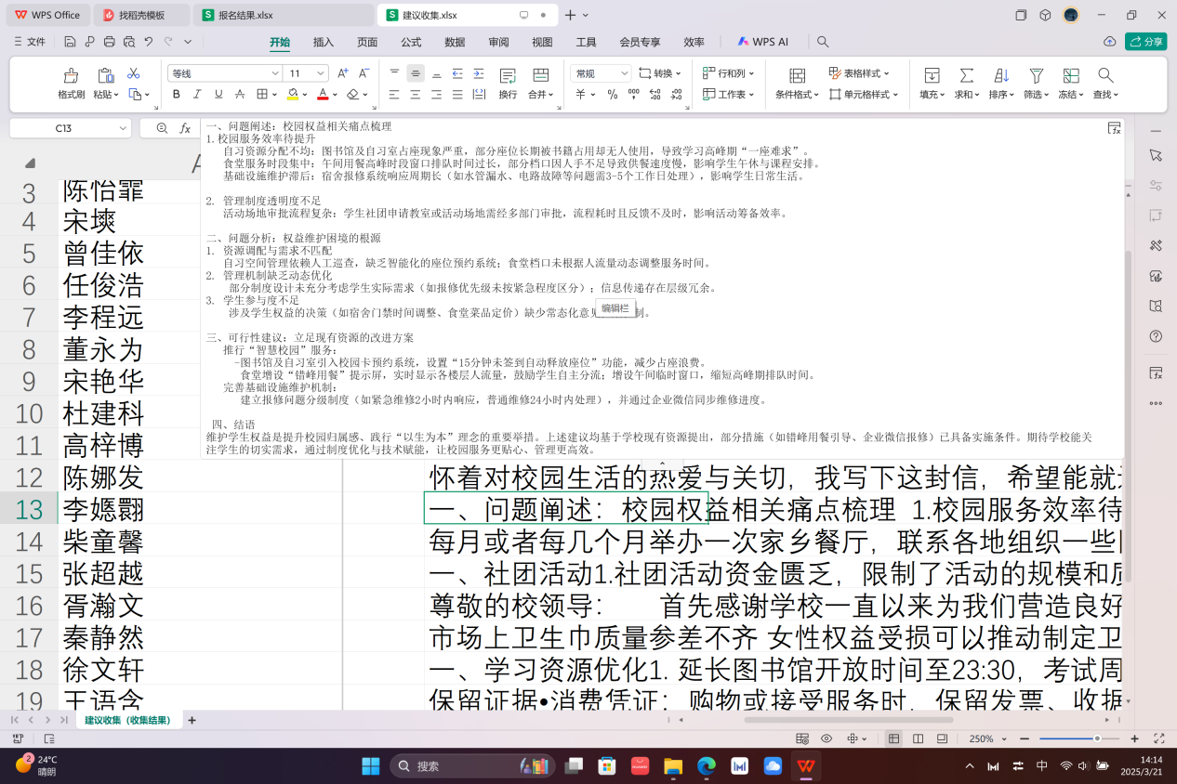Screen dimensions: 1177x784
Task: Click the insert function fx icon
Action: click(185, 128)
